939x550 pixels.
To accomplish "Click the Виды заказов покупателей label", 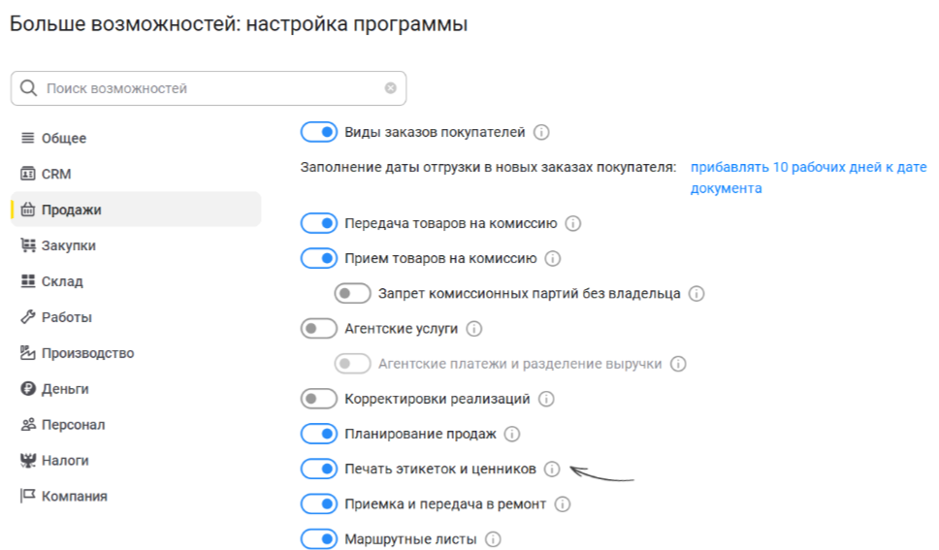I will click(x=435, y=132).
